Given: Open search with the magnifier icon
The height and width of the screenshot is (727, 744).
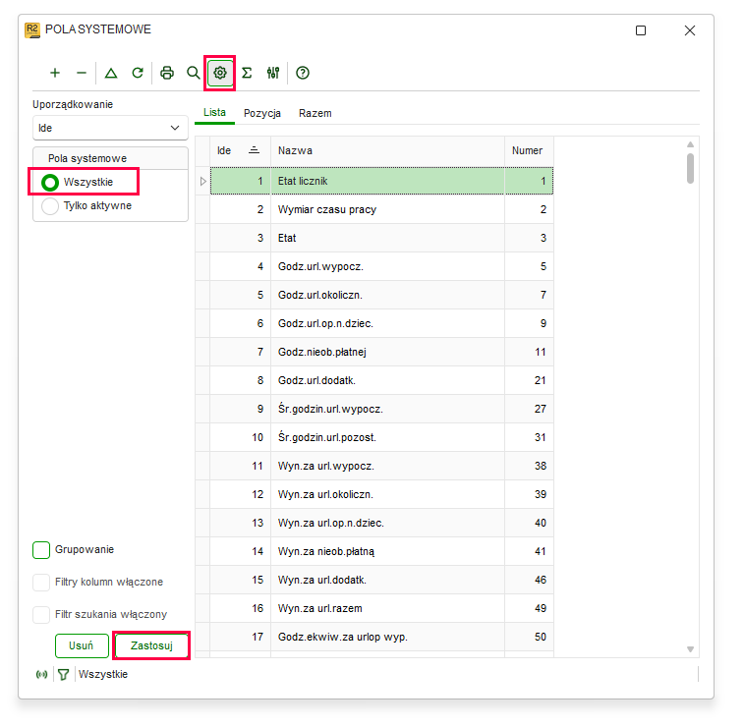Looking at the screenshot, I should pyautogui.click(x=193, y=73).
